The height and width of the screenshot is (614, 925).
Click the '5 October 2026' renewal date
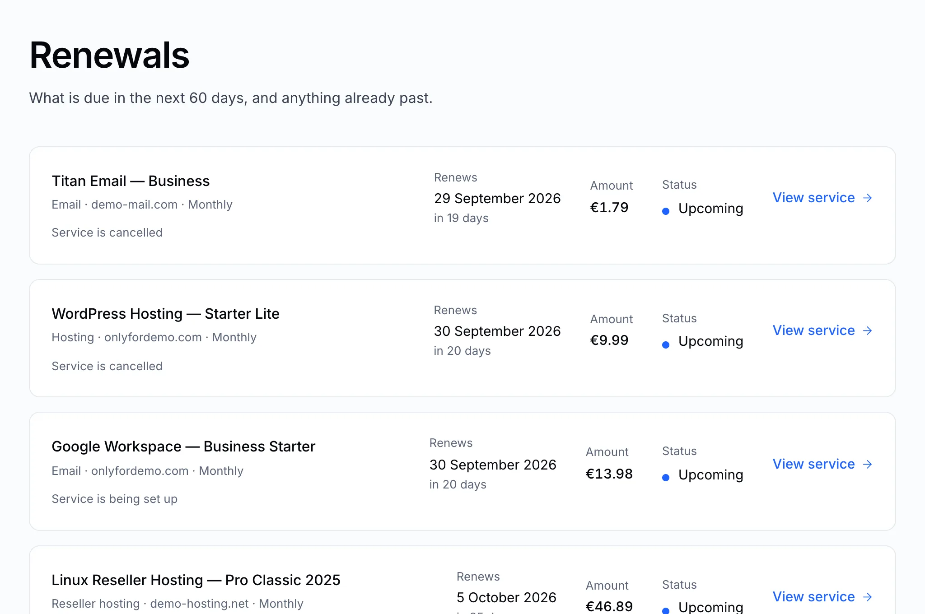[x=506, y=597]
